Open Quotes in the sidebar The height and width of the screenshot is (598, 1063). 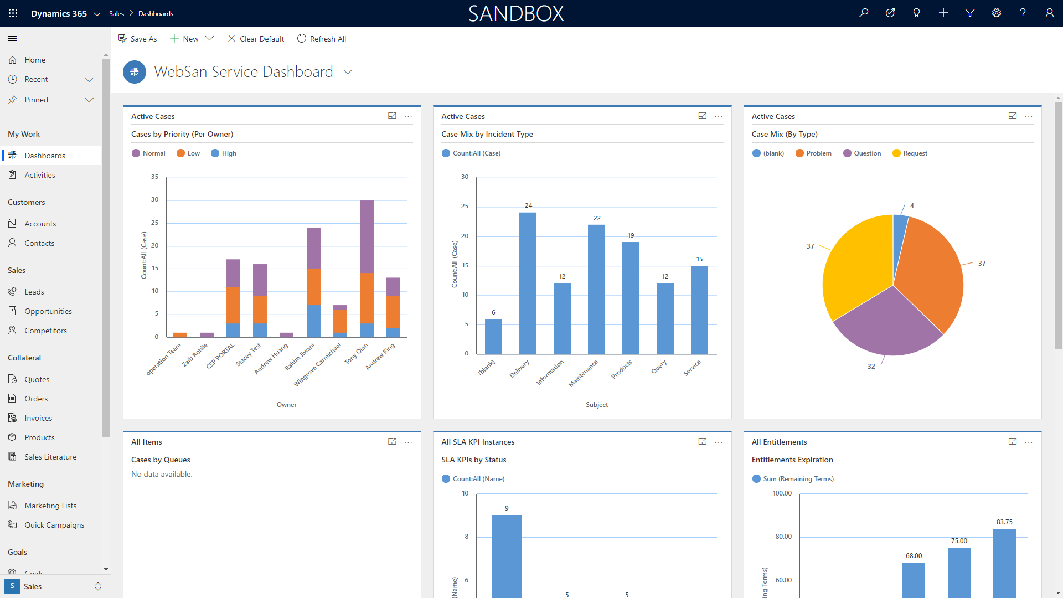51,379
